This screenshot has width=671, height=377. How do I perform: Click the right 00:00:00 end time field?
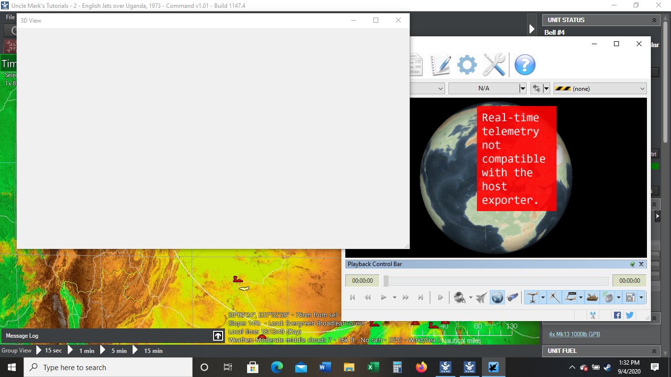(x=630, y=281)
